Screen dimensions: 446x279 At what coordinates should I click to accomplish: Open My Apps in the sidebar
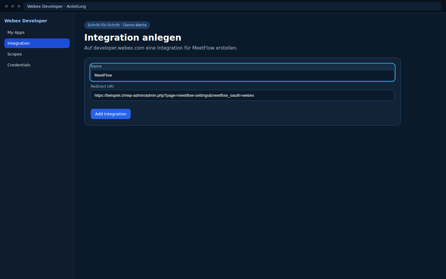tap(37, 33)
